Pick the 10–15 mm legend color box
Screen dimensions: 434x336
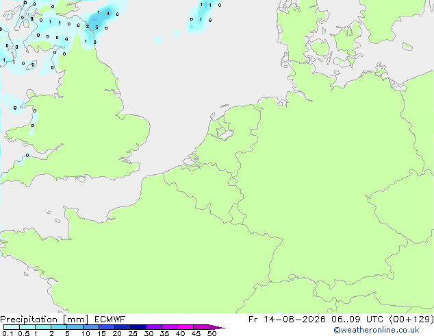(90, 327)
